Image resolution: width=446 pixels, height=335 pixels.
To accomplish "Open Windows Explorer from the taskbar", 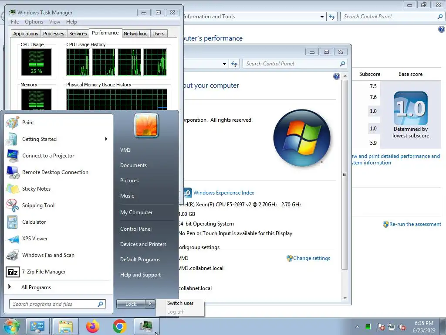I will pos(65,326).
